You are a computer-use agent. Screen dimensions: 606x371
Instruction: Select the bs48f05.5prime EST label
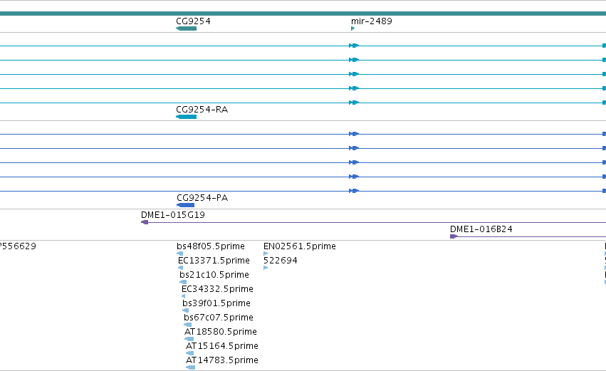pos(211,246)
